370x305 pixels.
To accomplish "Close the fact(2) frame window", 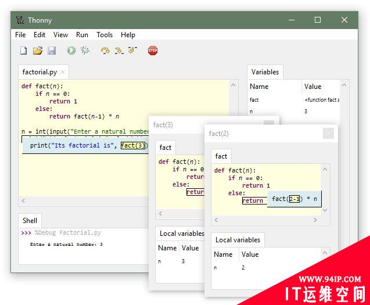I will coord(328,134).
